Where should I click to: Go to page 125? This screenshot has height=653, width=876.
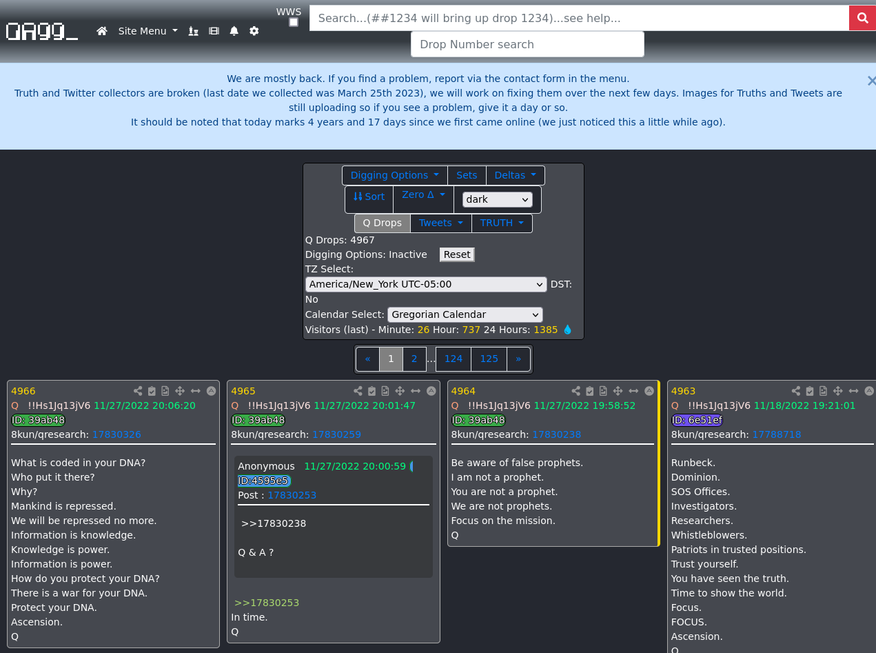[489, 359]
